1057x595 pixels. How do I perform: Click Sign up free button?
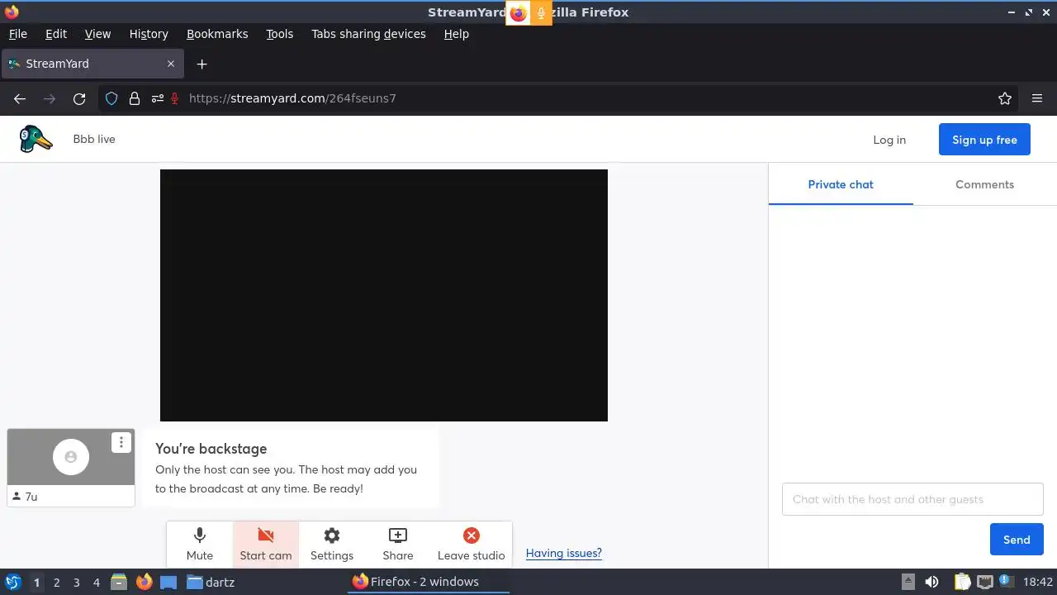(984, 140)
